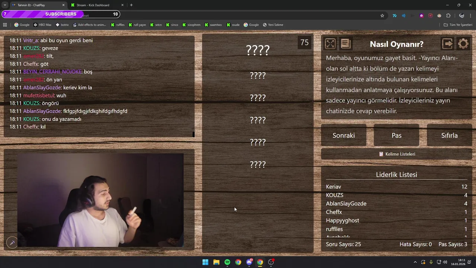Click Vritr_a's chat message username
Viewport: 476px width, 268px height.
[30, 40]
